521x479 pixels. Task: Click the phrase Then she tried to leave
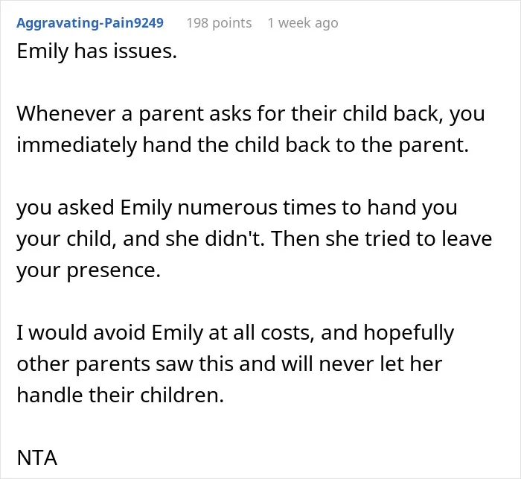pos(381,239)
